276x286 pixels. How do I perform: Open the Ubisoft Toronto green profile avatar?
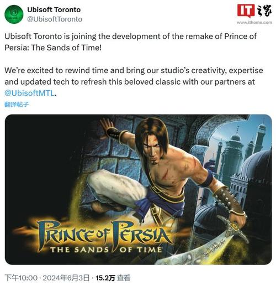(x=14, y=14)
